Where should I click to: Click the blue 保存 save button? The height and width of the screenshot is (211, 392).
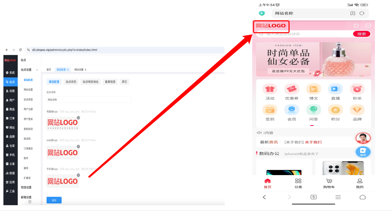[54, 200]
